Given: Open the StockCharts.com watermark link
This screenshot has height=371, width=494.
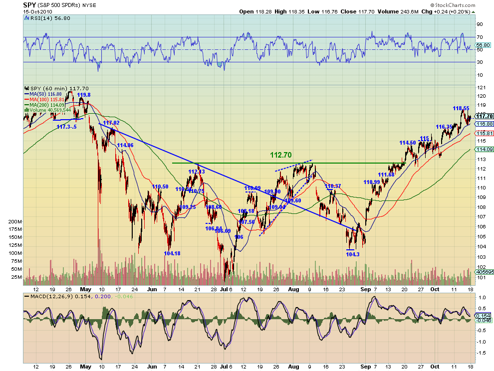Looking at the screenshot, I should 453,5.
